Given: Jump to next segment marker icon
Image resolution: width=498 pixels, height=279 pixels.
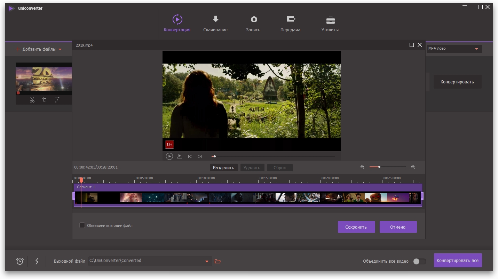Looking at the screenshot, I should (200, 156).
